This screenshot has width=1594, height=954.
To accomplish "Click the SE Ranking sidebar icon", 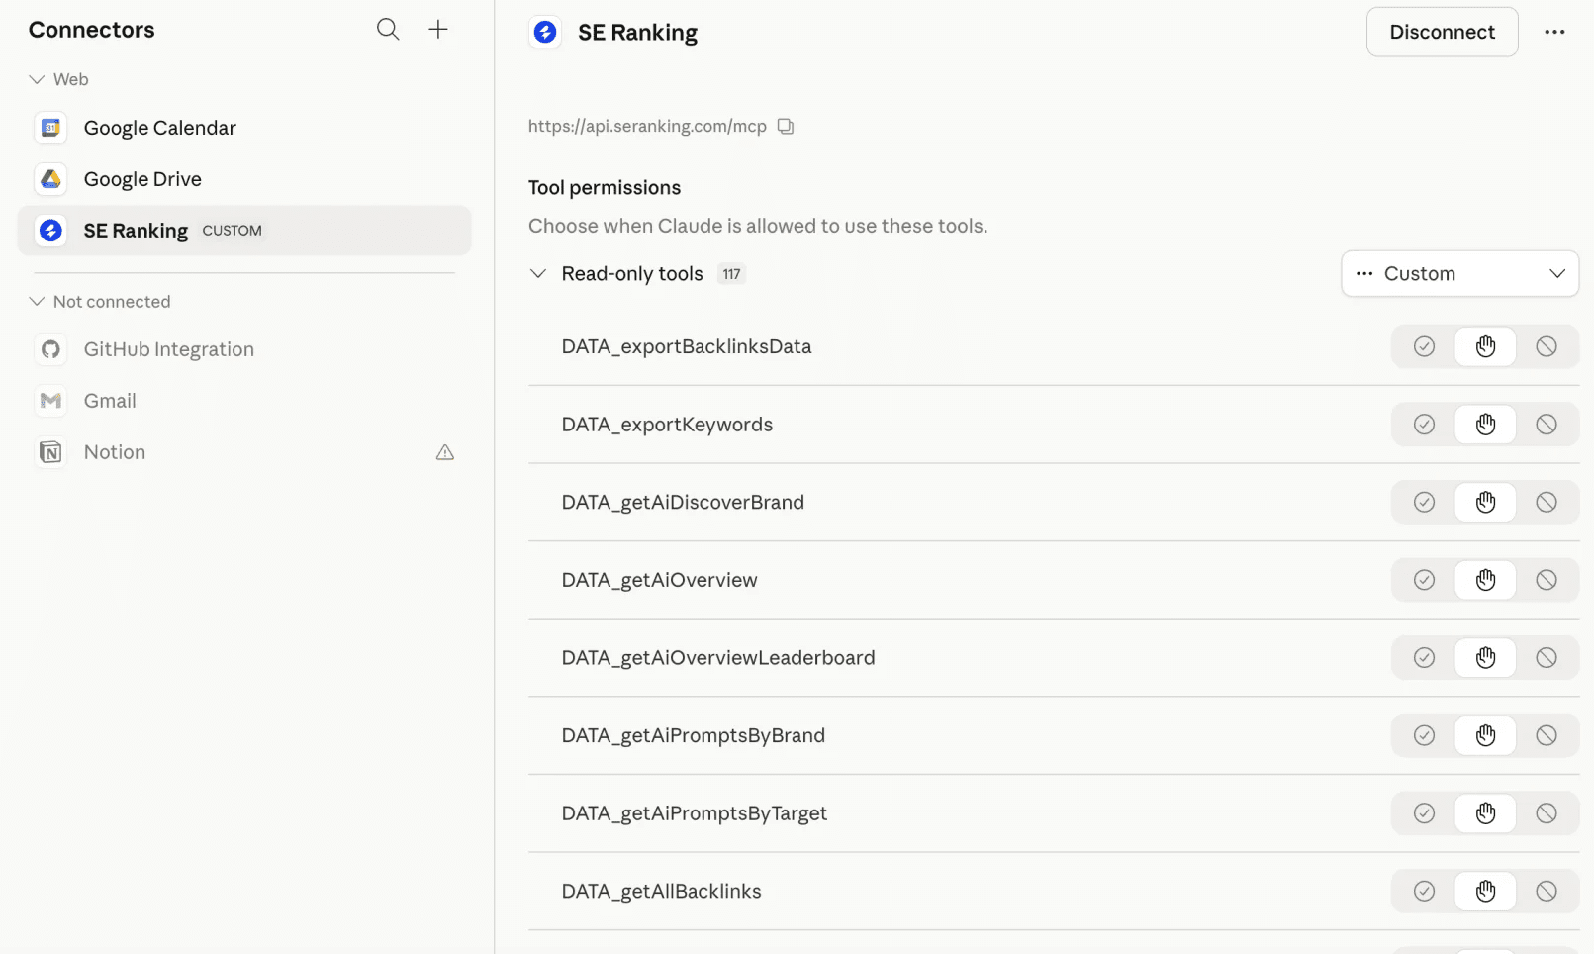I will click(x=50, y=231).
